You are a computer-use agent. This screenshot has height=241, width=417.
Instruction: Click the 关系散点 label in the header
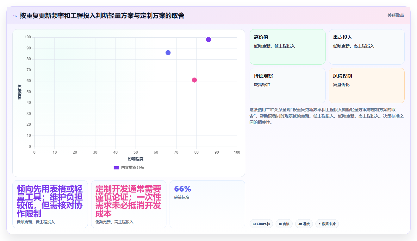click(x=395, y=15)
